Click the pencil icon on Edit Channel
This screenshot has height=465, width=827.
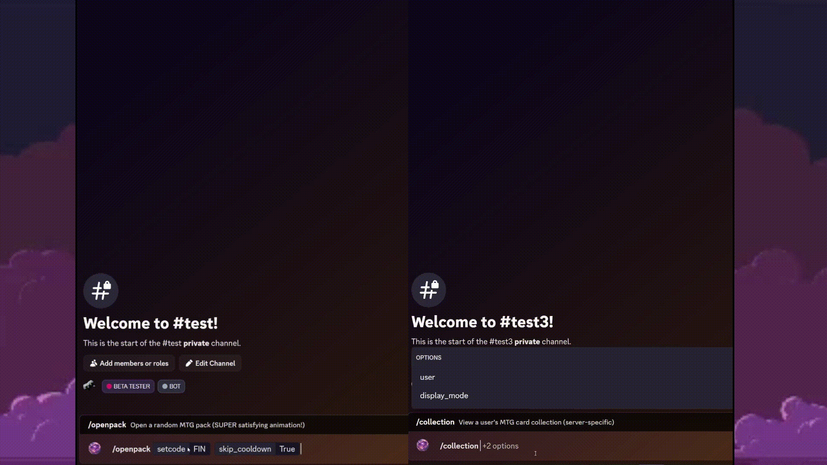point(189,363)
